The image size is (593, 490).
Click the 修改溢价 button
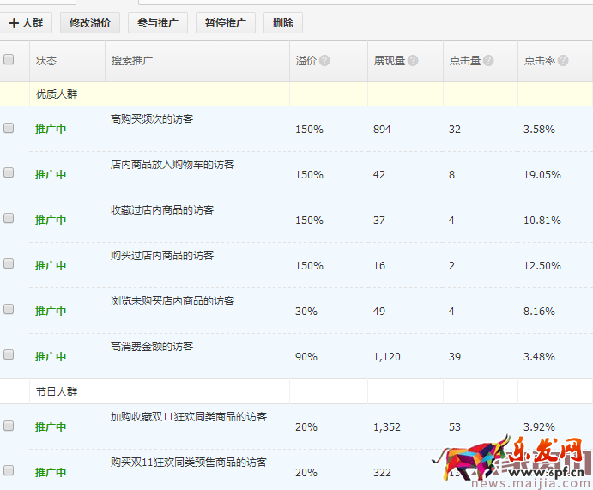pos(90,23)
